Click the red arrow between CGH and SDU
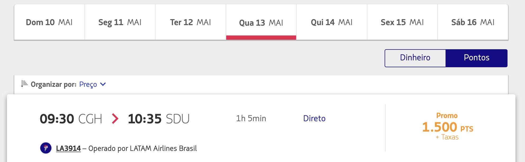 pos(115,119)
